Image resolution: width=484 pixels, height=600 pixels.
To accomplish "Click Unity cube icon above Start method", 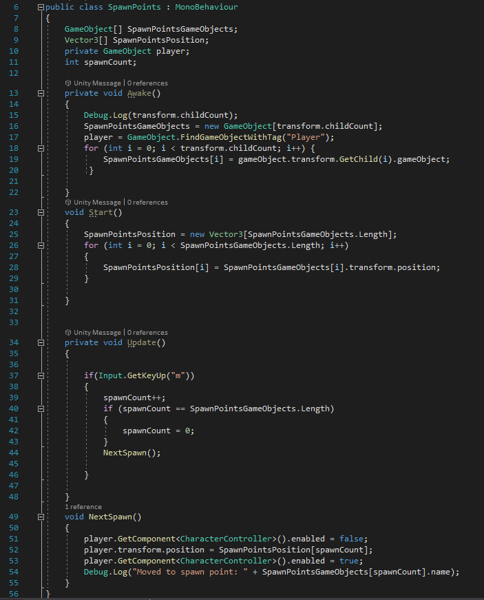I will (68, 202).
